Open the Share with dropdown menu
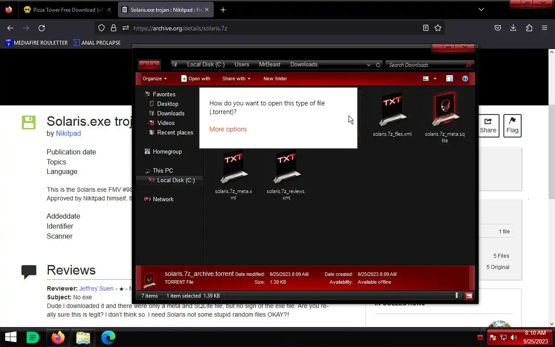555x347 pixels. [236, 79]
